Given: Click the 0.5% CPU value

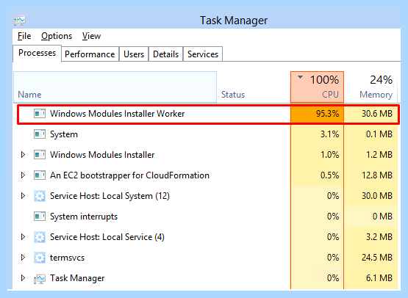Looking at the screenshot, I should tap(329, 175).
